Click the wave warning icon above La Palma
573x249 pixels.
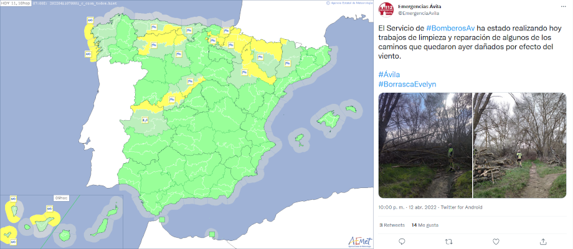13,198
